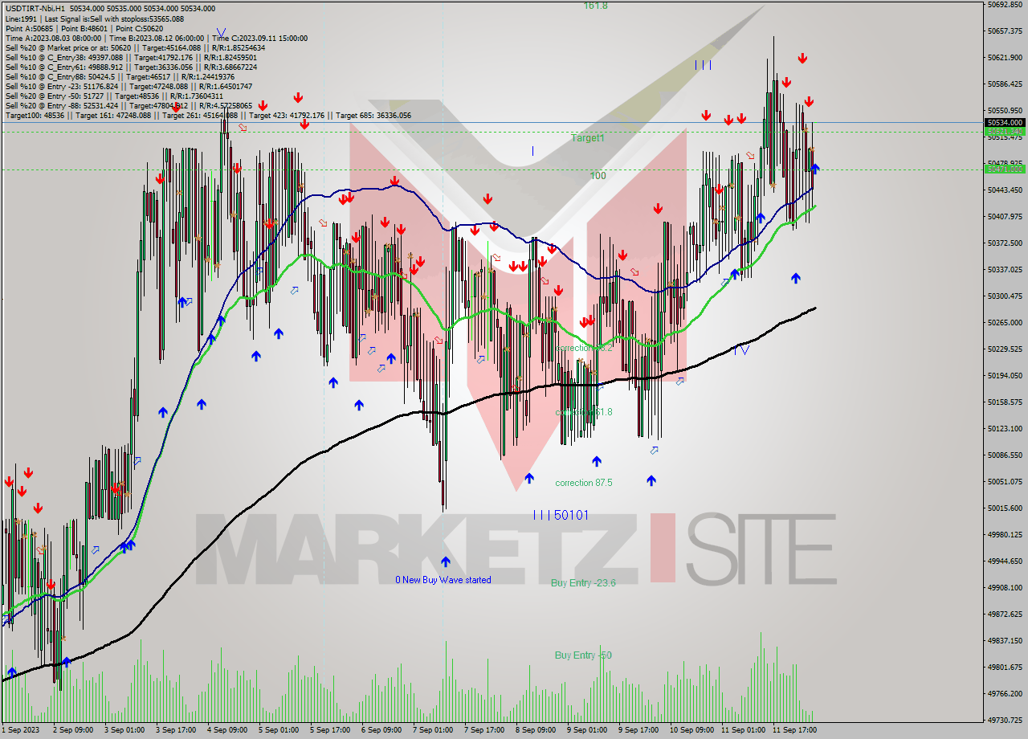Click the green price tag 50521.340
Screen dimensions: 1028x739
(x=1005, y=131)
